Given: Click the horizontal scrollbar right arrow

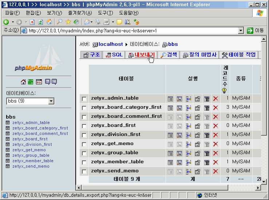Looking at the screenshot, I should pyautogui.click(x=258, y=188).
